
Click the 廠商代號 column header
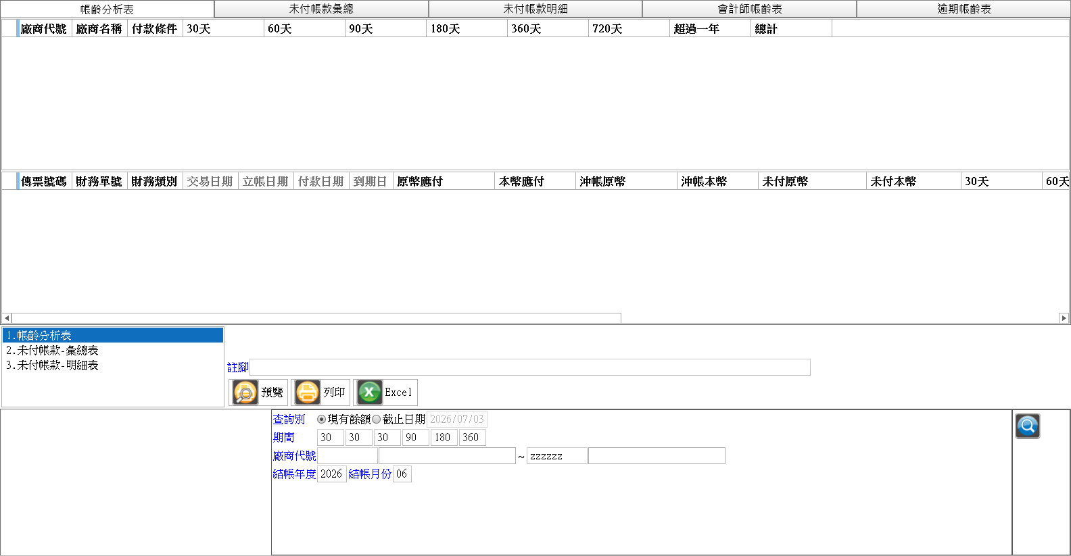click(44, 29)
